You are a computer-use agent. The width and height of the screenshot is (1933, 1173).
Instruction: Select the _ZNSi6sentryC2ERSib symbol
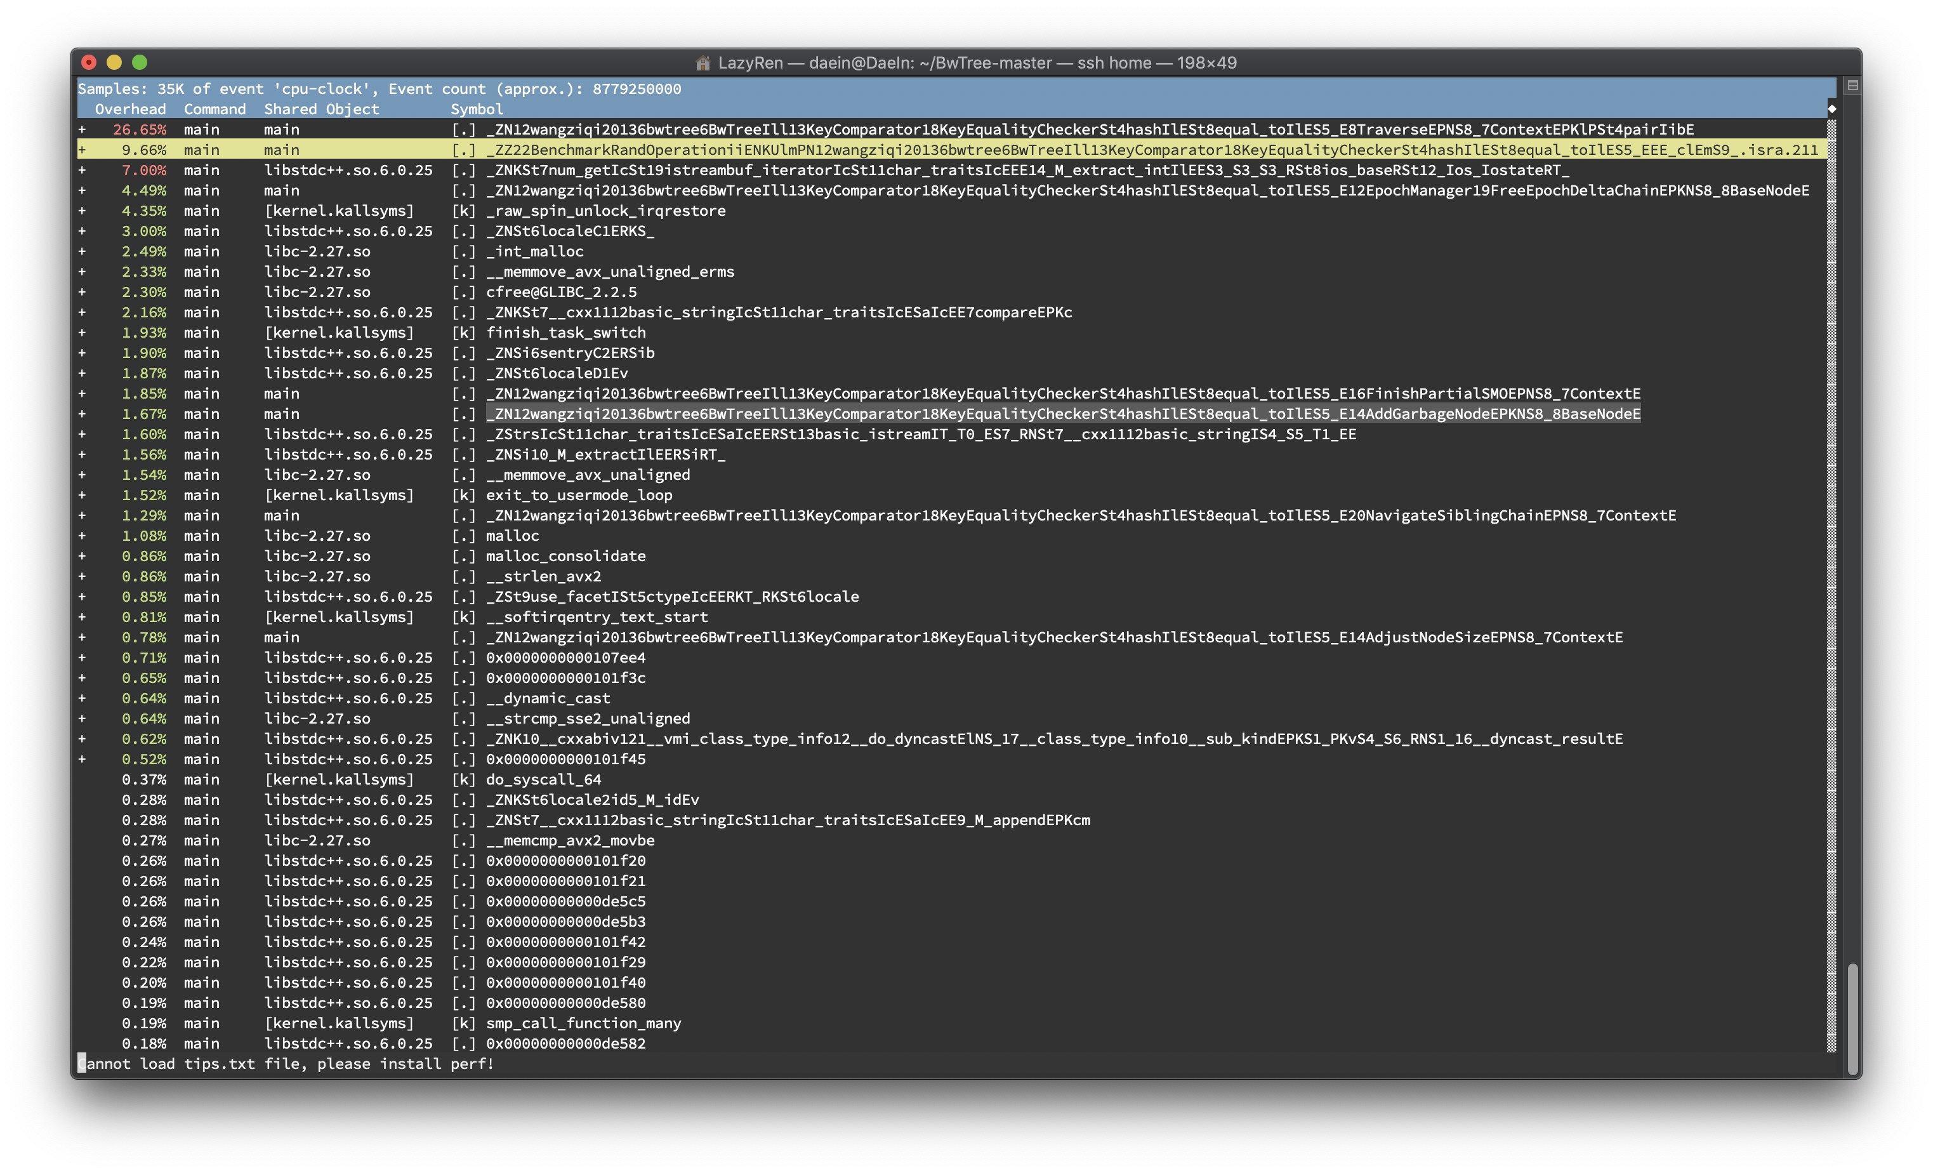(571, 353)
